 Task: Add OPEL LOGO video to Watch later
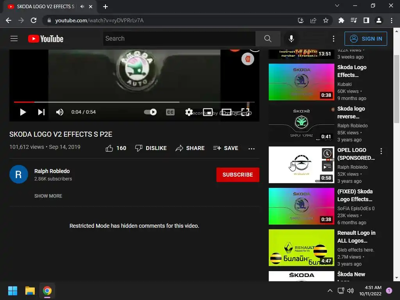[x=327, y=154]
